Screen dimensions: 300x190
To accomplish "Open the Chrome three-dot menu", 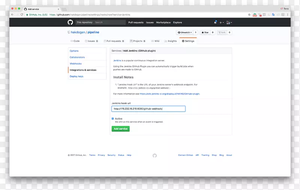I will pos(288,15).
